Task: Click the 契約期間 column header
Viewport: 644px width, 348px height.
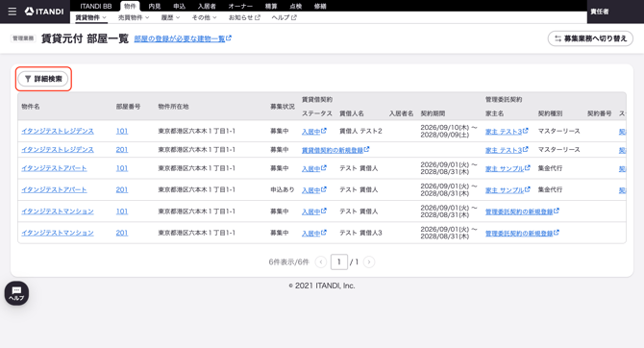Action: point(433,113)
